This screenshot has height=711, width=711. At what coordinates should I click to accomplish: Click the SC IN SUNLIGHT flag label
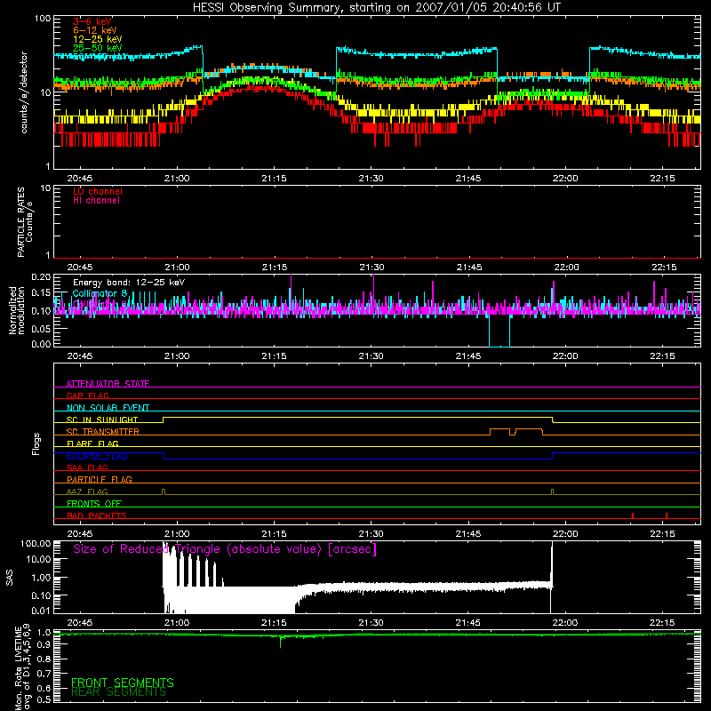[x=102, y=419]
